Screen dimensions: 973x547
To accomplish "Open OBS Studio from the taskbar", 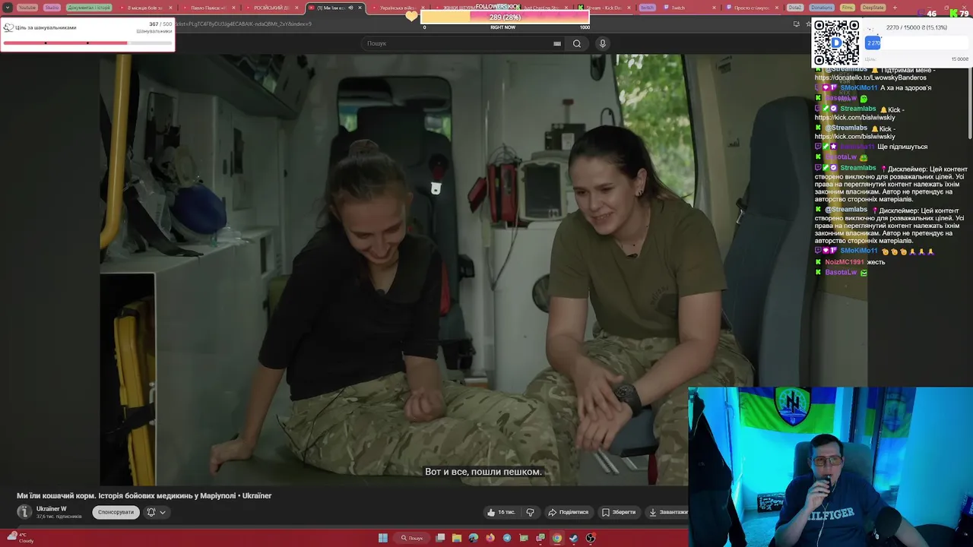I will point(591,538).
